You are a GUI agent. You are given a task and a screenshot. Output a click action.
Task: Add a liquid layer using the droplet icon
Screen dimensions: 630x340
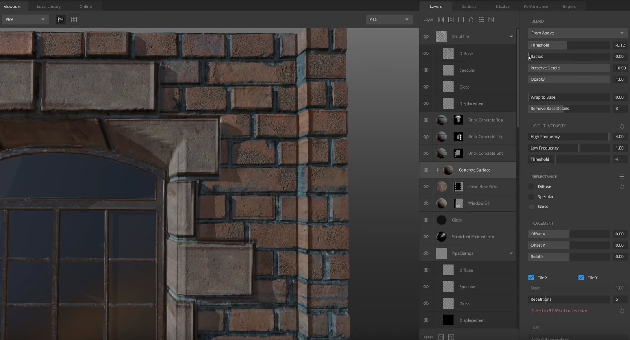coord(471,20)
